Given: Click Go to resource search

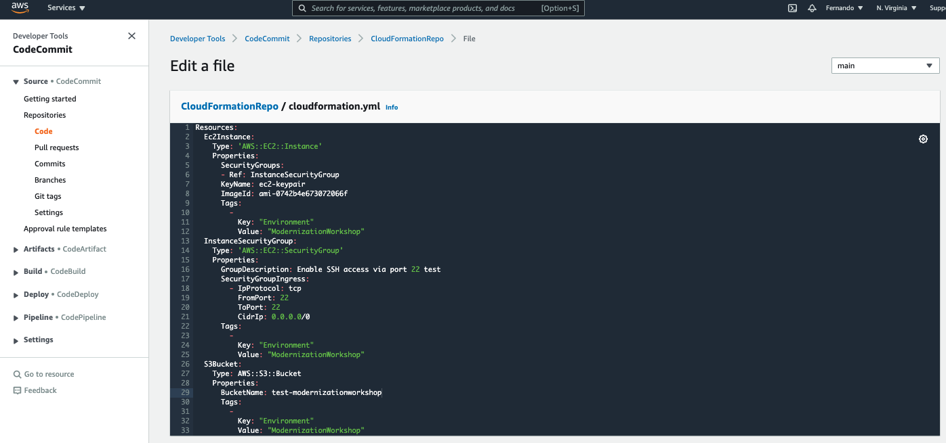Looking at the screenshot, I should pyautogui.click(x=44, y=374).
